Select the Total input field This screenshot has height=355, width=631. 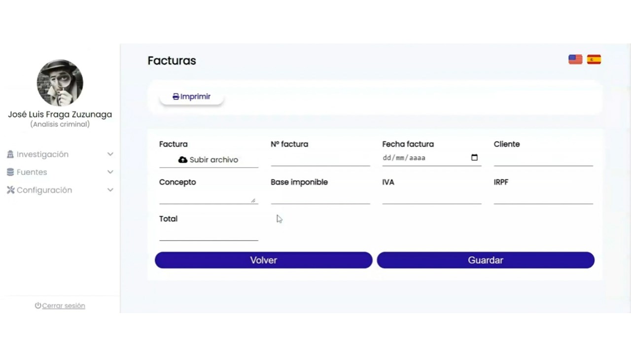click(209, 233)
